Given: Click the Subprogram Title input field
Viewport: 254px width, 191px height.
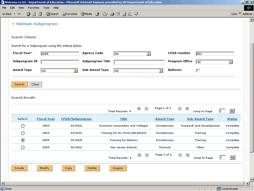Looking at the screenshot, I should [139, 62].
